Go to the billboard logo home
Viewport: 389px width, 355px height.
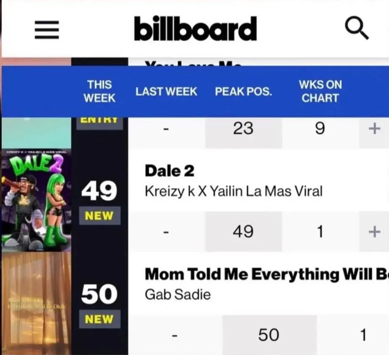tap(195, 29)
